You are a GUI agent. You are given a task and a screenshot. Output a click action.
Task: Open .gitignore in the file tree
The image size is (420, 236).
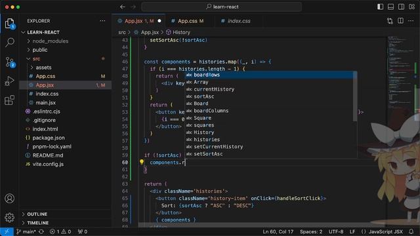44,121
